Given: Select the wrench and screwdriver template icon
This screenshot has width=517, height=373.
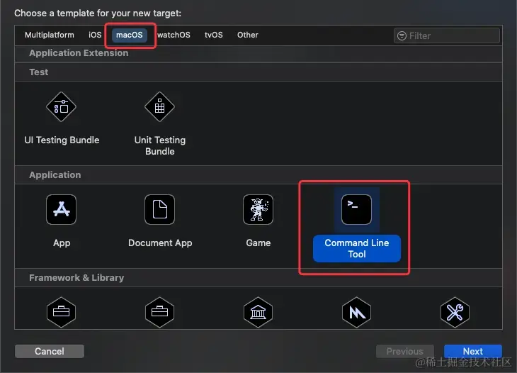Looking at the screenshot, I should point(455,312).
